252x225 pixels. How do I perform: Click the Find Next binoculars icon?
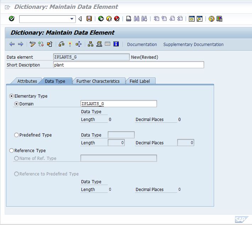pyautogui.click(x=144, y=19)
